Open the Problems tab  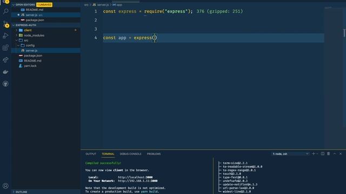[x=154, y=154]
